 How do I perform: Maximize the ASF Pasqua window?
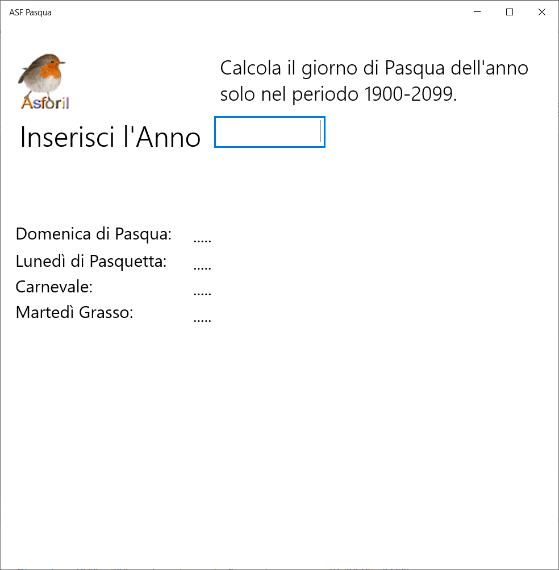point(510,12)
